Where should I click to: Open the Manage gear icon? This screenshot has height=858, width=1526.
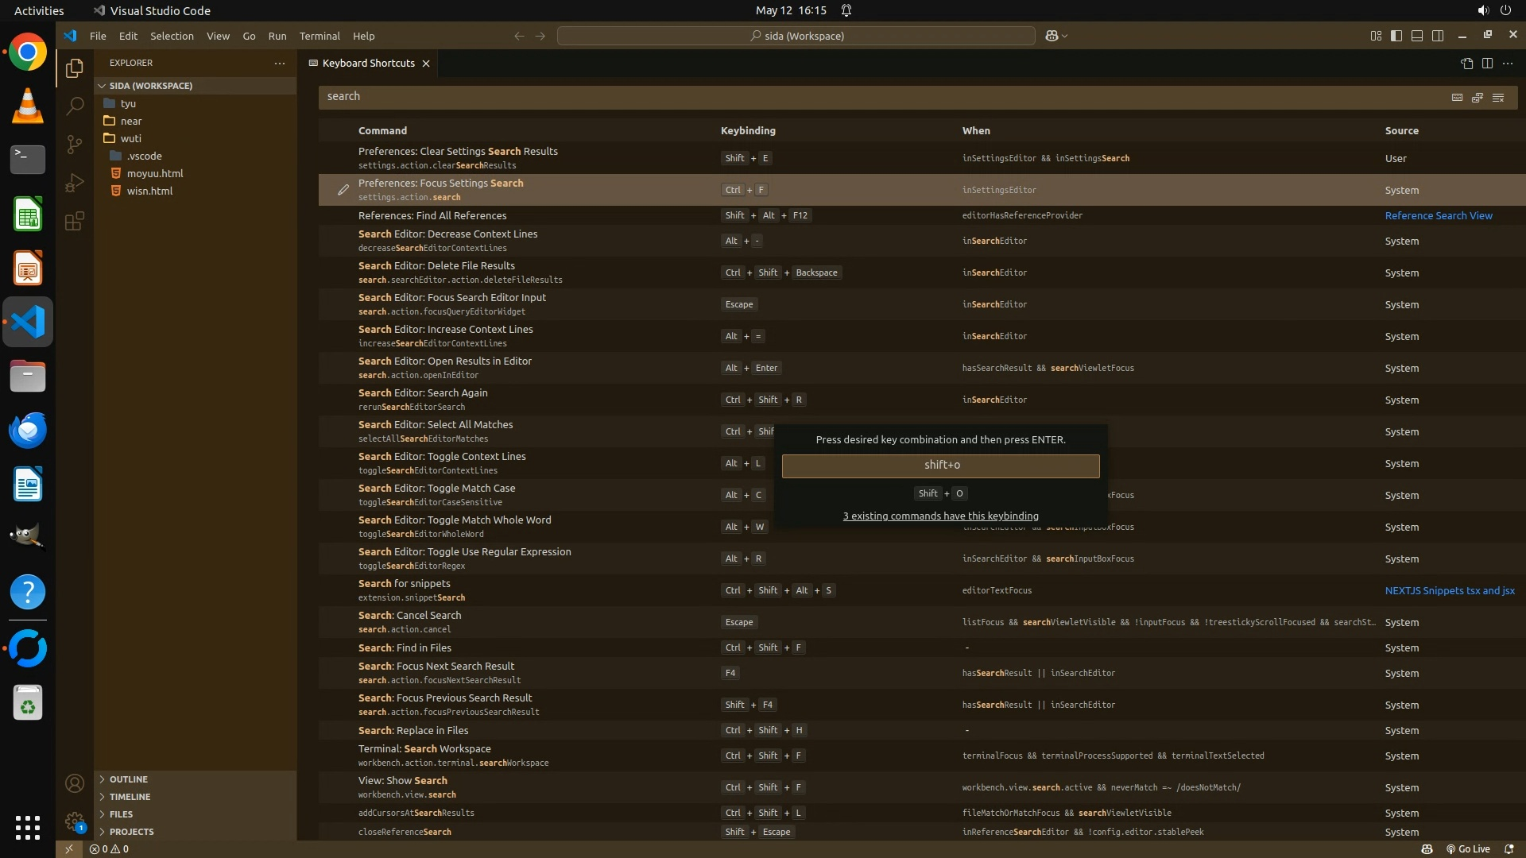tap(74, 821)
